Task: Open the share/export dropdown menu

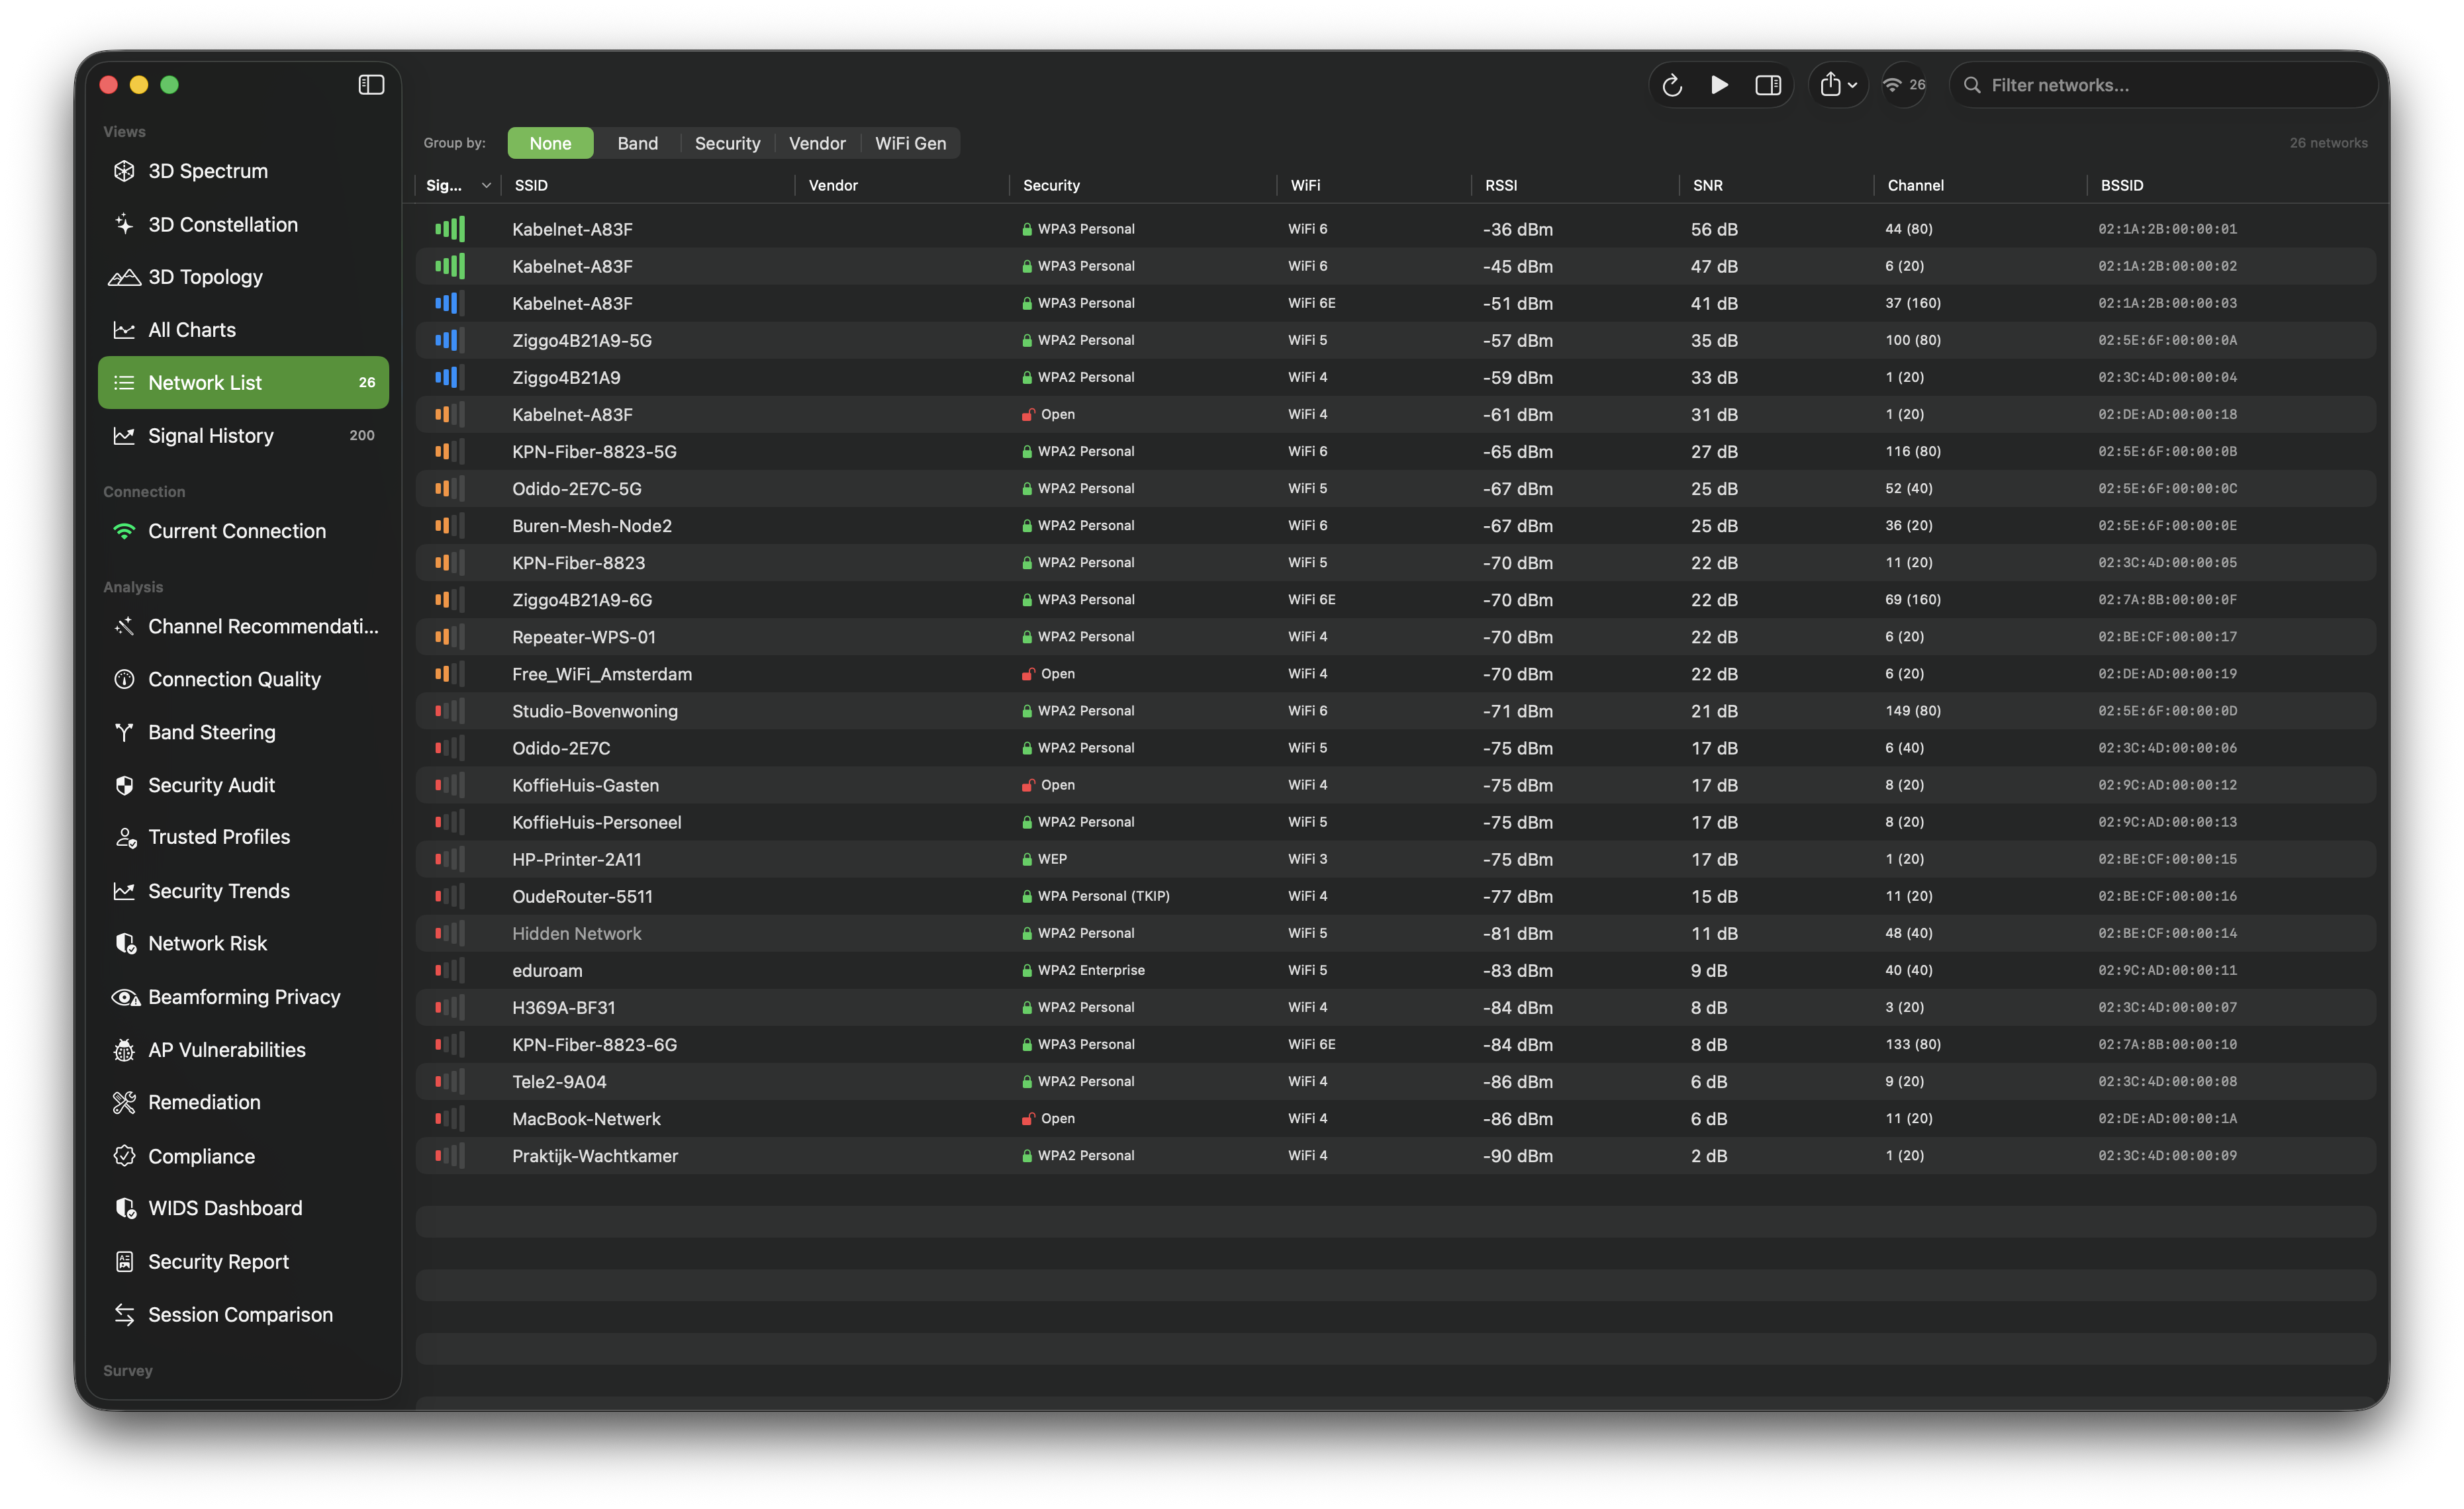Action: point(1838,85)
